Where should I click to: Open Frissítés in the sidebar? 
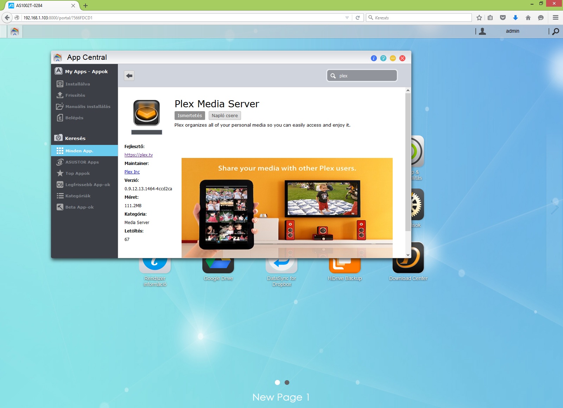click(84, 95)
